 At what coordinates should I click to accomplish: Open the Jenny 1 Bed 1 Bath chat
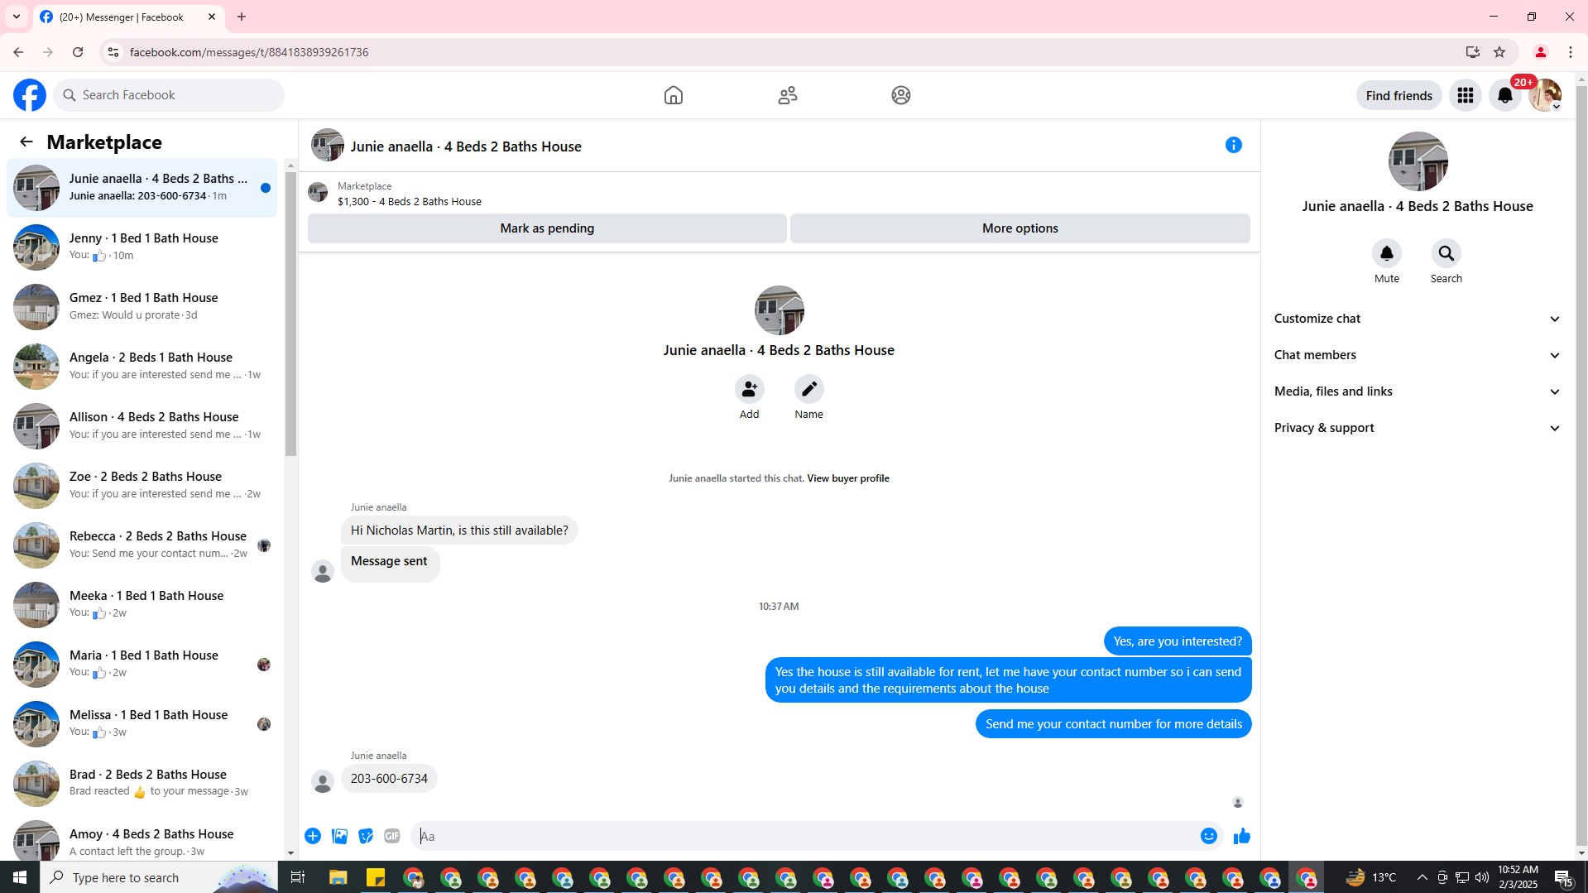pos(142,247)
